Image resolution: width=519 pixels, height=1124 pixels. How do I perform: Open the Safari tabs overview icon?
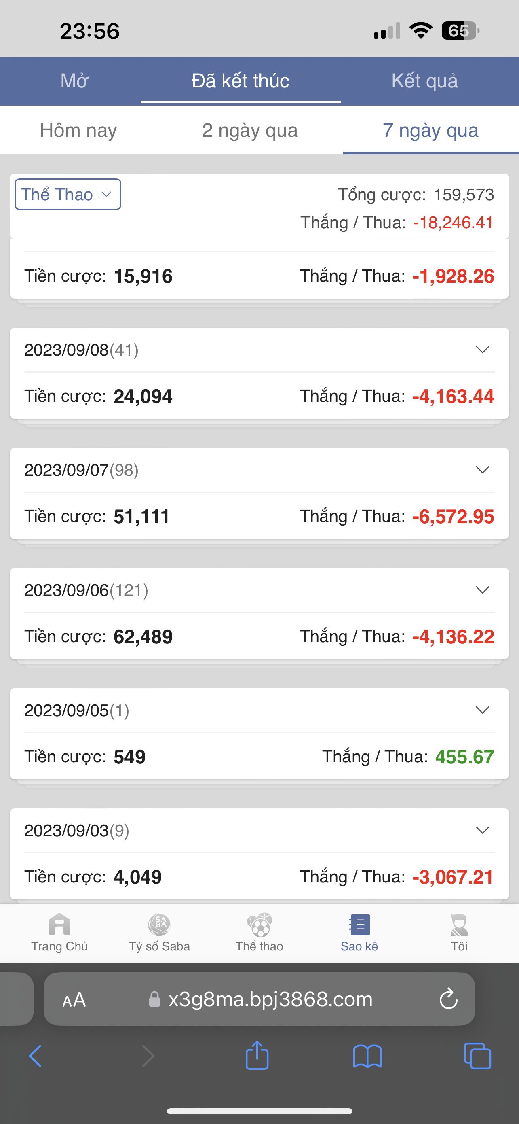coord(478,1056)
